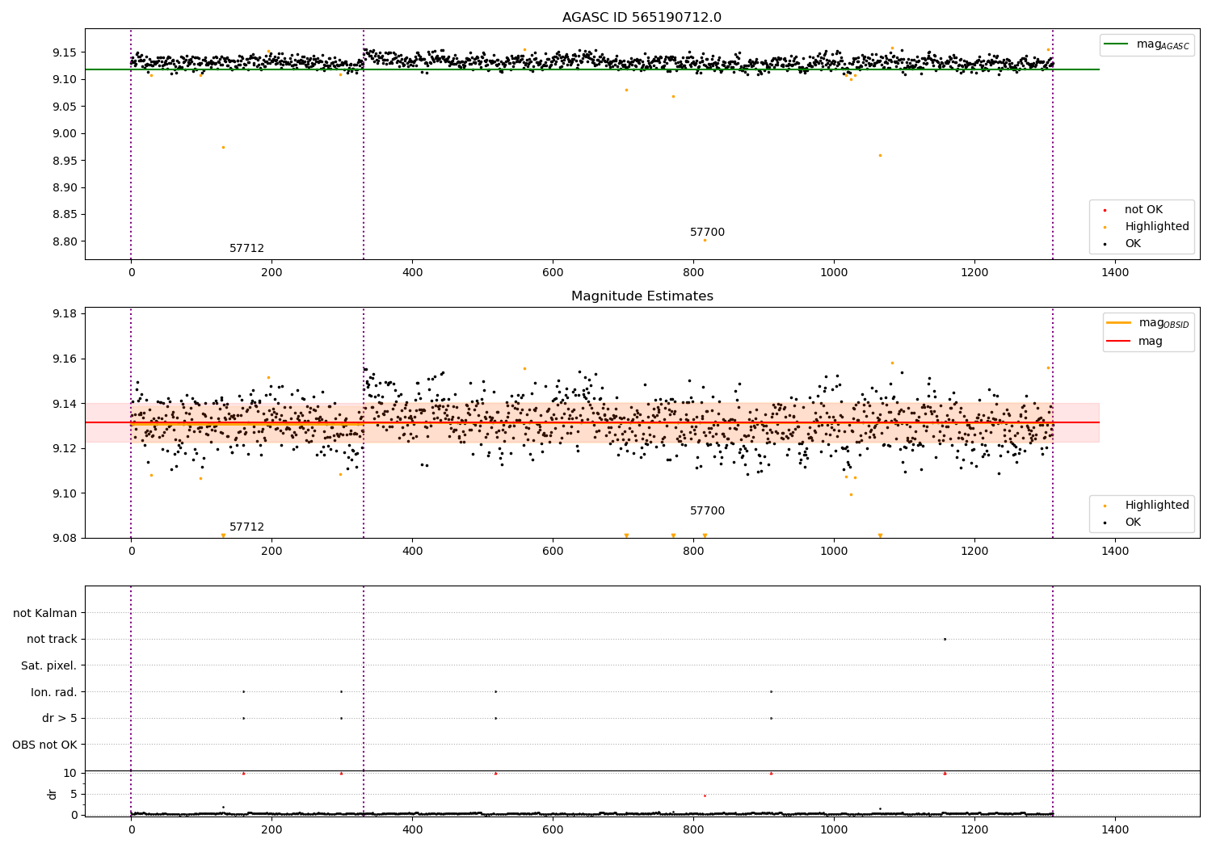
Task: Select the '57712' annotation in Magnitude Estimates panel
Action: [246, 527]
